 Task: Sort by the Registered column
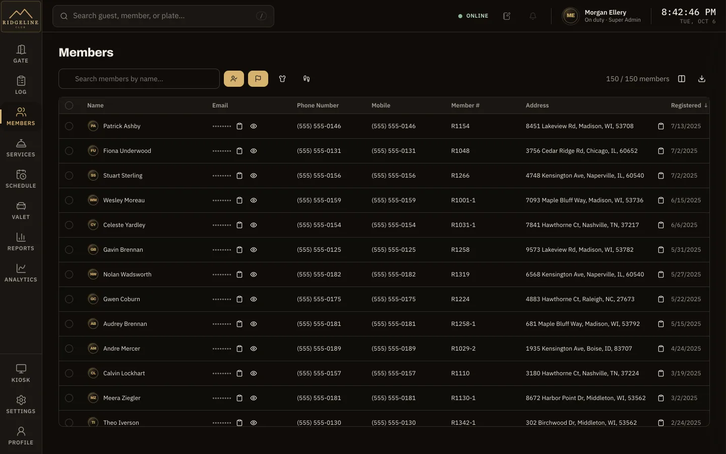coord(689,105)
